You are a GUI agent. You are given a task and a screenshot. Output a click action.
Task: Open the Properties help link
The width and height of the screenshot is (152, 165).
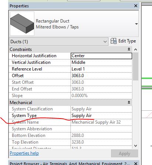click(24, 153)
